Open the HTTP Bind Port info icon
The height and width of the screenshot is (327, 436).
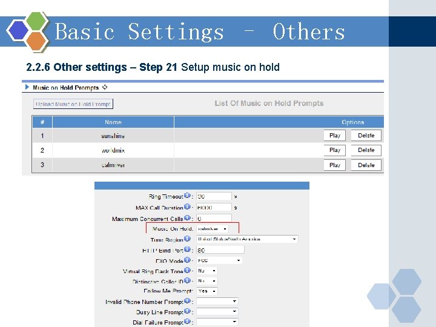coord(187,249)
